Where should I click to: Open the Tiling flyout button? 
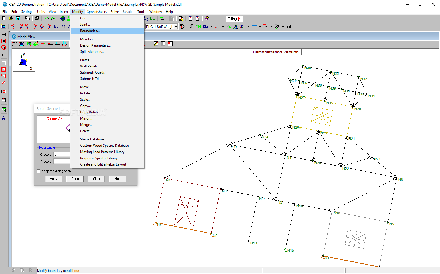tap(234, 19)
